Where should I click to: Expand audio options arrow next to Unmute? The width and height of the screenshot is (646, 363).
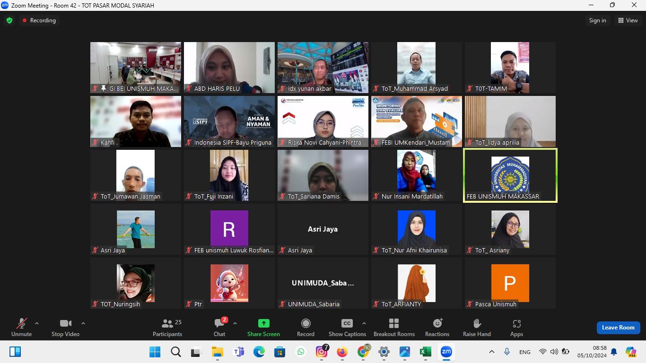(37, 324)
